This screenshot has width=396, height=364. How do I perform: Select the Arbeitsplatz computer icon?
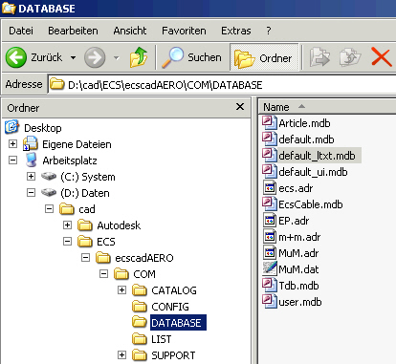tap(32, 160)
